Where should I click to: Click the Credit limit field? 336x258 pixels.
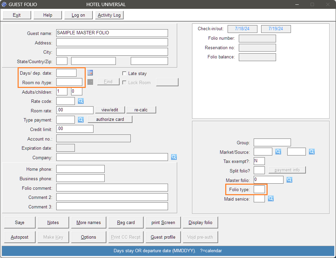click(75, 129)
